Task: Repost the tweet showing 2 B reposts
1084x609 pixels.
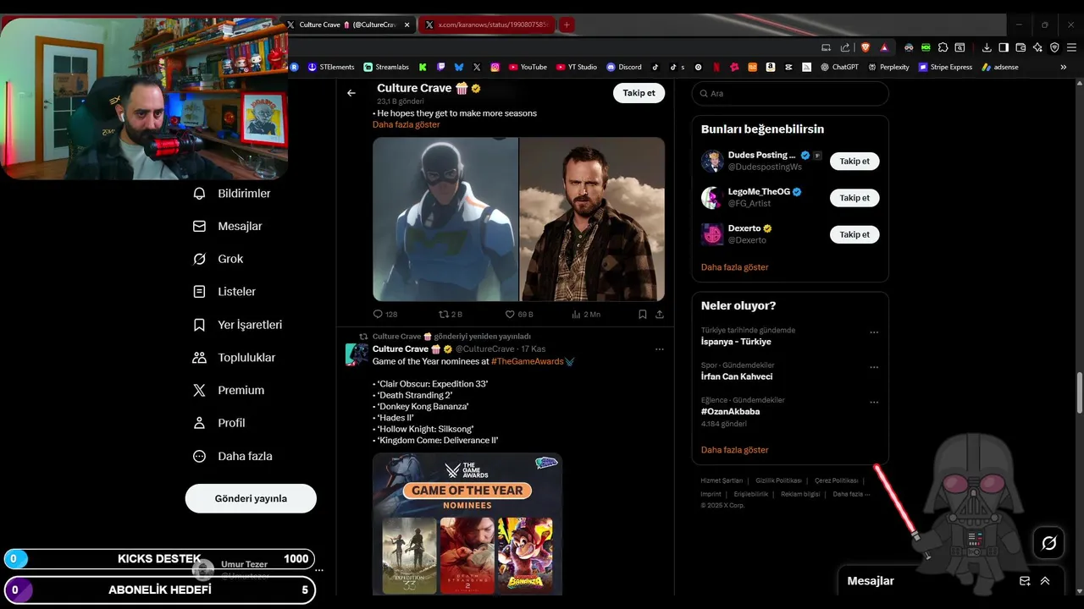Action: 451,314
